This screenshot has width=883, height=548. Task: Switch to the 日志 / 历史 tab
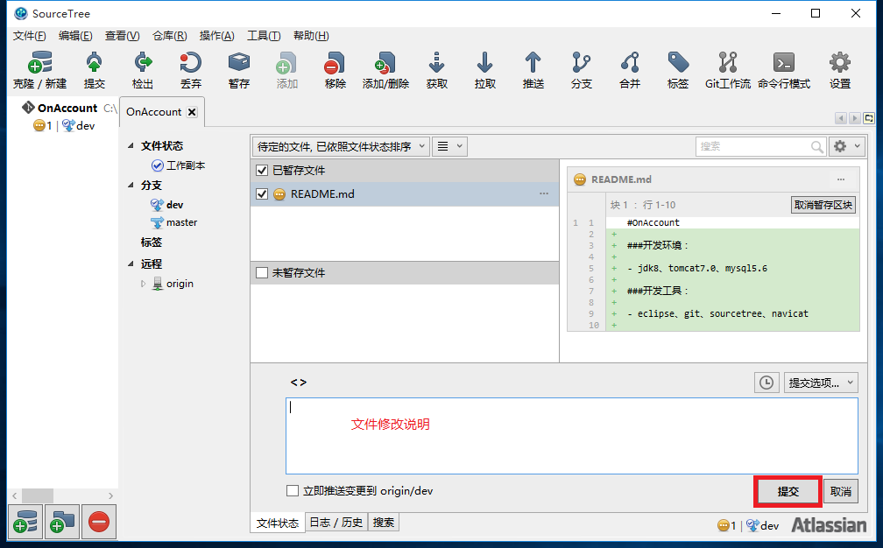(336, 522)
